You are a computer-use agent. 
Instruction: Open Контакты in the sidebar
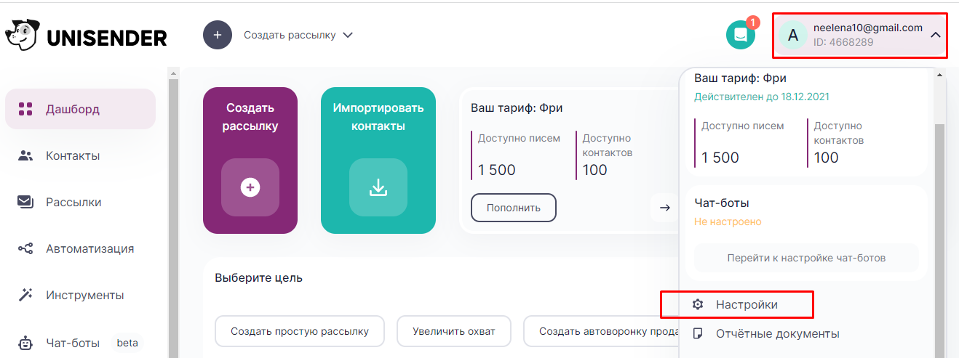click(73, 155)
